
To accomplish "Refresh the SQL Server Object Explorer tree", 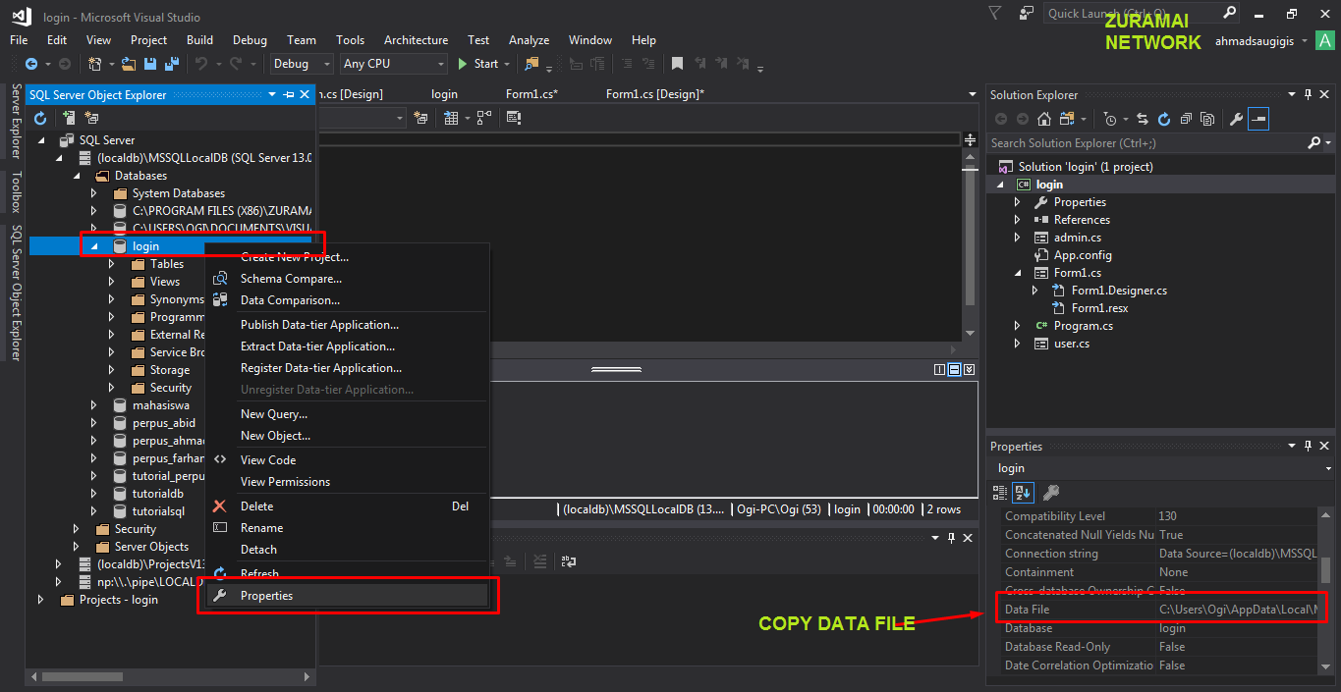I will (40, 118).
